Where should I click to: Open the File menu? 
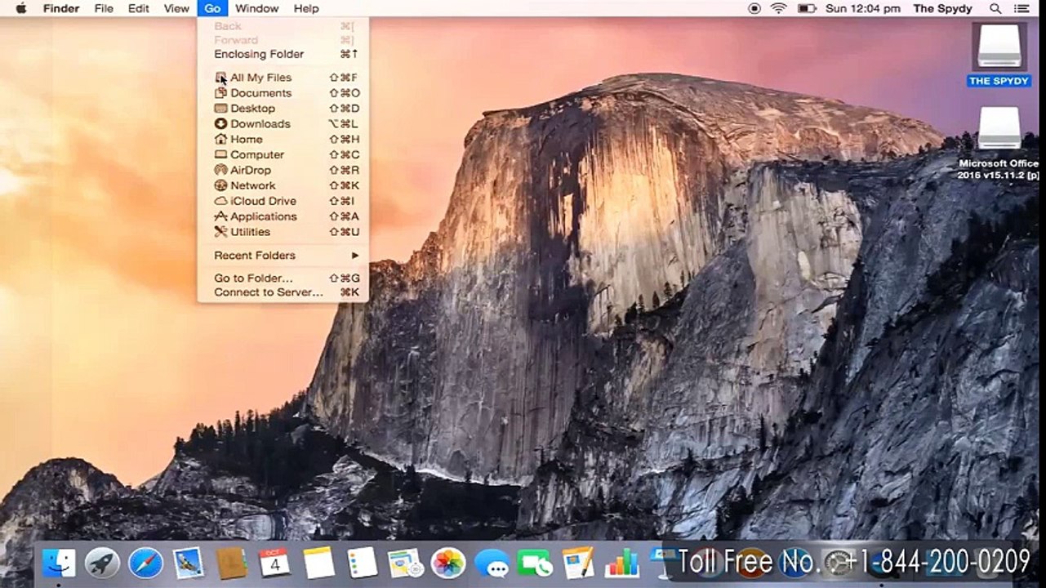pyautogui.click(x=104, y=8)
